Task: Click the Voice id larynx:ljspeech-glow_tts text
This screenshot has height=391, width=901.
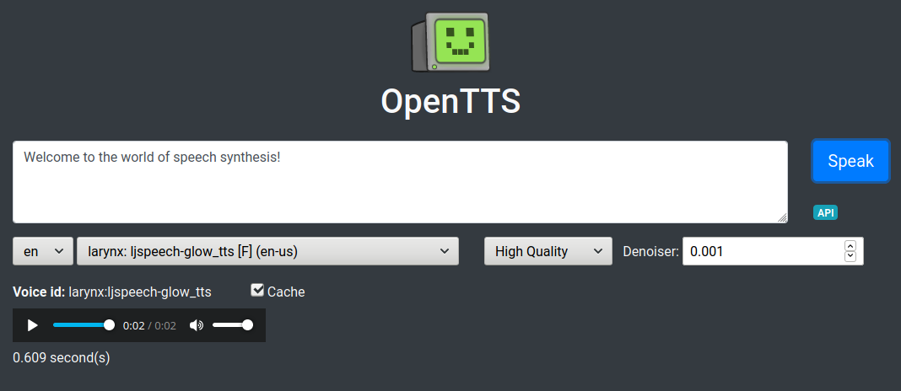Action: pos(112,292)
